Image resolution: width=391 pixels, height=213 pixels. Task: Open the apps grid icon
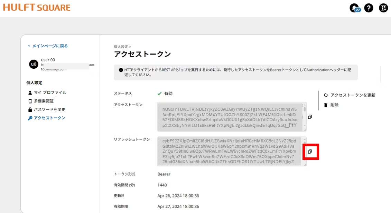383,8
